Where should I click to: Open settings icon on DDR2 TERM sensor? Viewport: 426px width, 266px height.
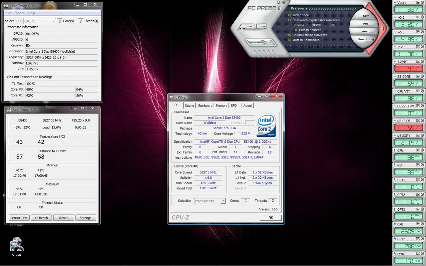[x=417, y=106]
